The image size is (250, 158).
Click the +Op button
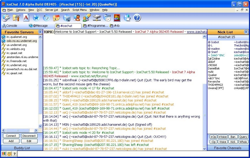[x=213, y=137]
